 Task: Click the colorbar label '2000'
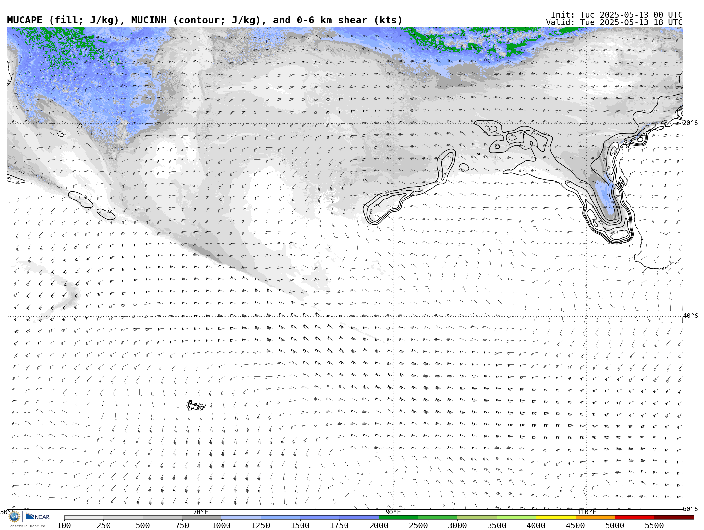pyautogui.click(x=379, y=526)
